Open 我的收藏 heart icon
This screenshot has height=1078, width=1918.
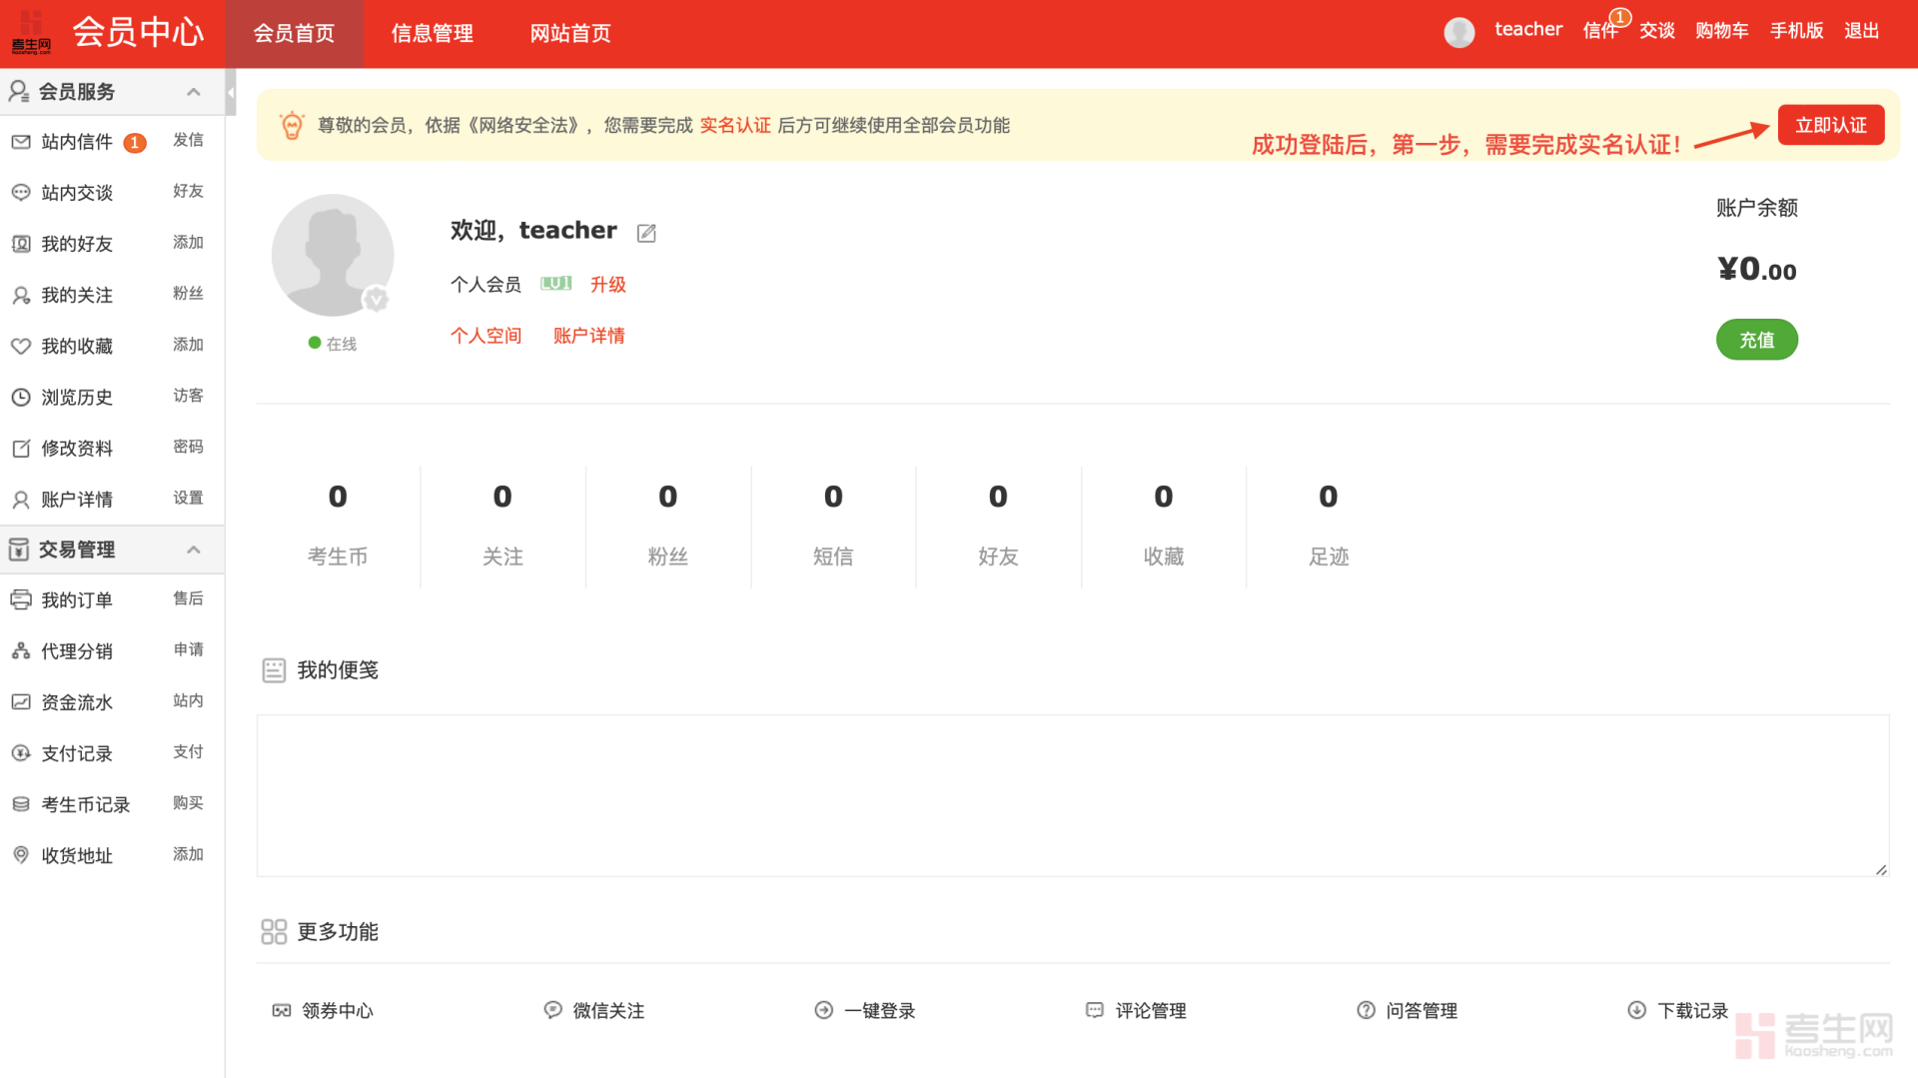22,345
